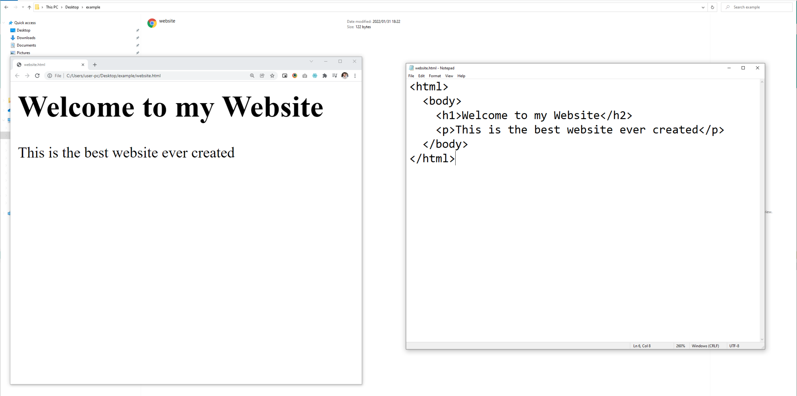
Task: Open a new Chrome tab with plus button
Action: [x=95, y=65]
